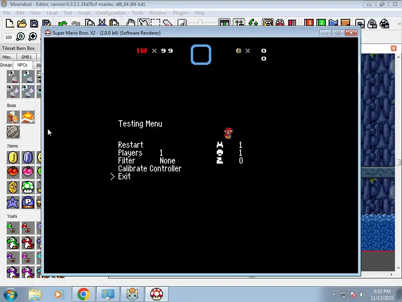
Task: Paste items from the clipboard icon
Action: 114,23
